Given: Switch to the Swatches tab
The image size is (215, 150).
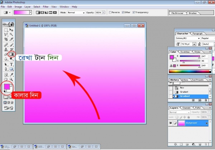Looking at the screenshot, I should [x=185, y=52].
